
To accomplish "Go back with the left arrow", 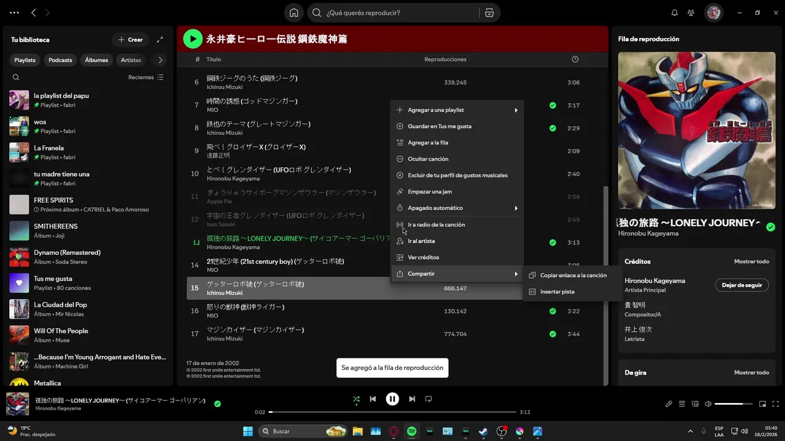I will click(34, 12).
